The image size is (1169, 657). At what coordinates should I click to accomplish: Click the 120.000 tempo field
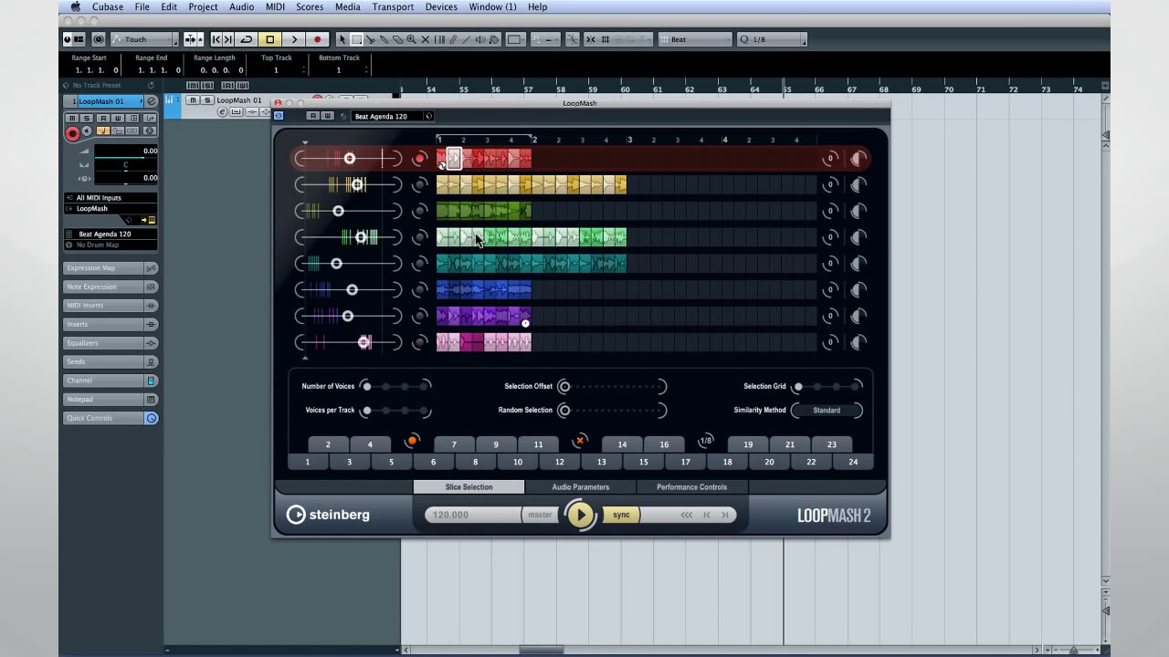472,515
